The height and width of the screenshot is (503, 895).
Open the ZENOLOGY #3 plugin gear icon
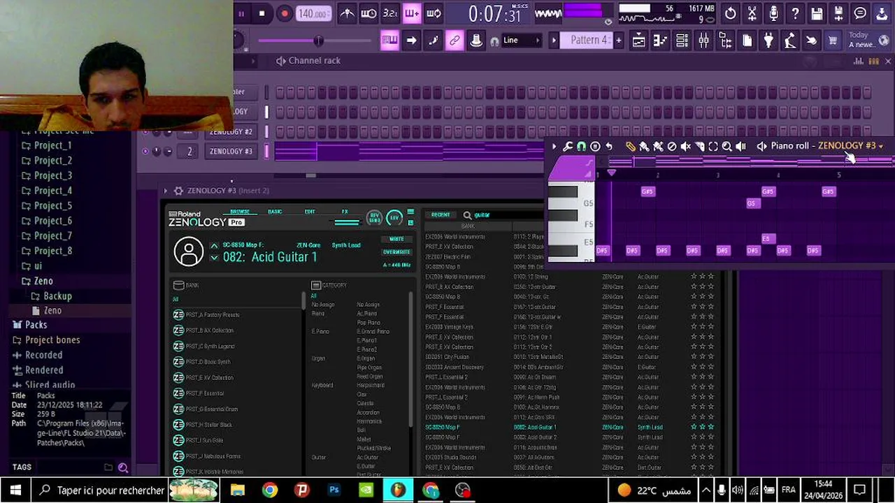pyautogui.click(x=178, y=190)
